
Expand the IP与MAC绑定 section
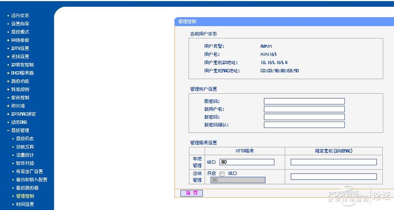[x=23, y=114]
